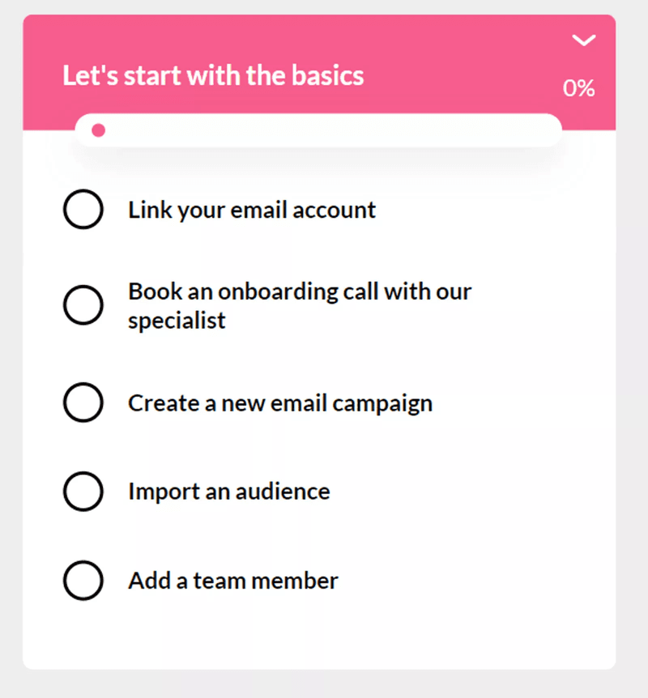The width and height of the screenshot is (648, 698).
Task: Click the 'Let's start with the basics' header
Action: tap(212, 74)
